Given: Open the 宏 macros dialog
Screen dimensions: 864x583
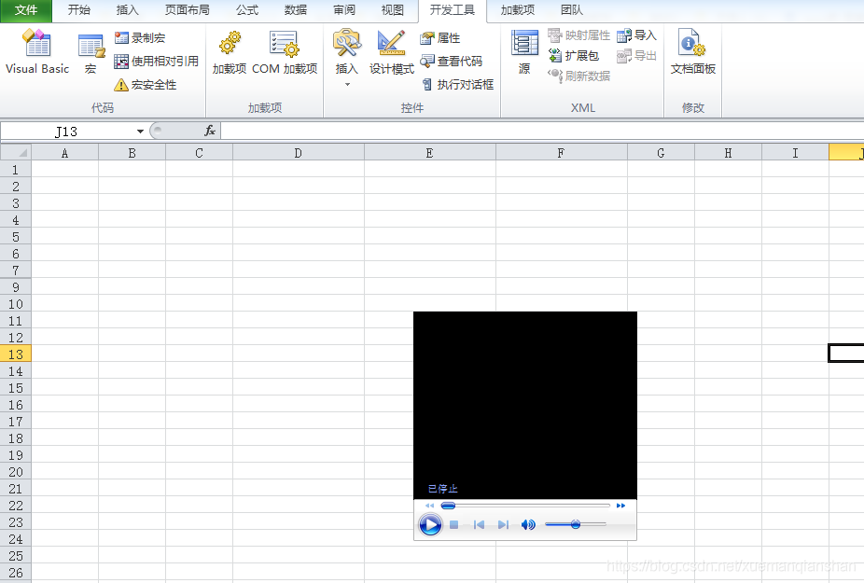Looking at the screenshot, I should coord(91,53).
